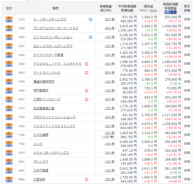Open 詳細 for マネジメントソリューションズ row

pyautogui.click(x=187, y=117)
